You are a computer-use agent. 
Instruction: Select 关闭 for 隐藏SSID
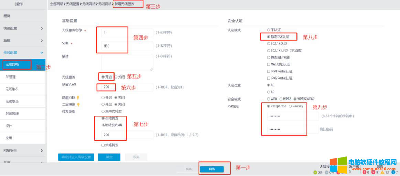pyautogui.click(x=116, y=97)
